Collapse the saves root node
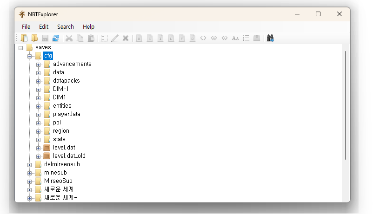386x214 pixels. (20, 48)
